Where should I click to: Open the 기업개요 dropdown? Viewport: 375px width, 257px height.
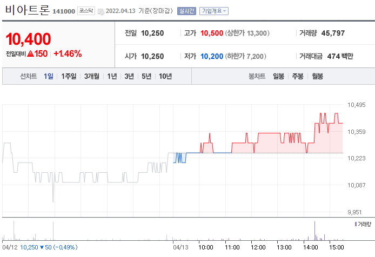[214, 11]
